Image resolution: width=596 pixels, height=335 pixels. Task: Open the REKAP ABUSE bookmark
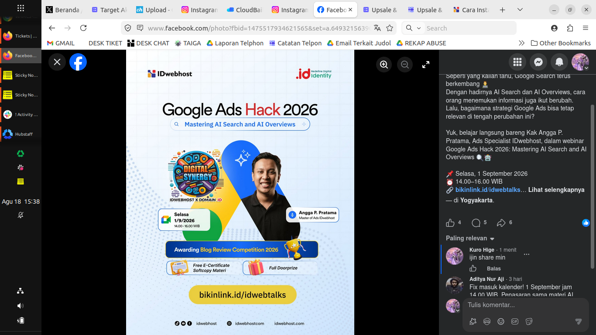click(x=421, y=43)
